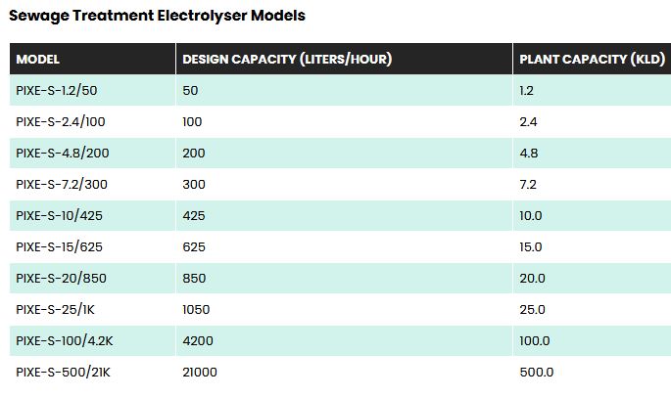Select the 4200 design capacity value
Viewport: 671px width, 398px height.
pyautogui.click(x=197, y=341)
